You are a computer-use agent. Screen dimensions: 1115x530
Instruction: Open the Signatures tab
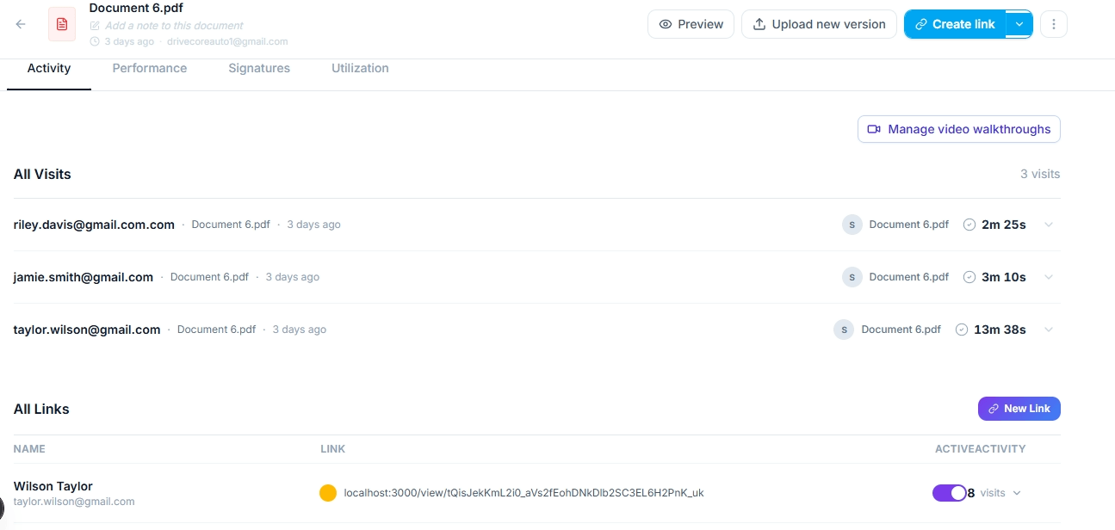click(258, 68)
